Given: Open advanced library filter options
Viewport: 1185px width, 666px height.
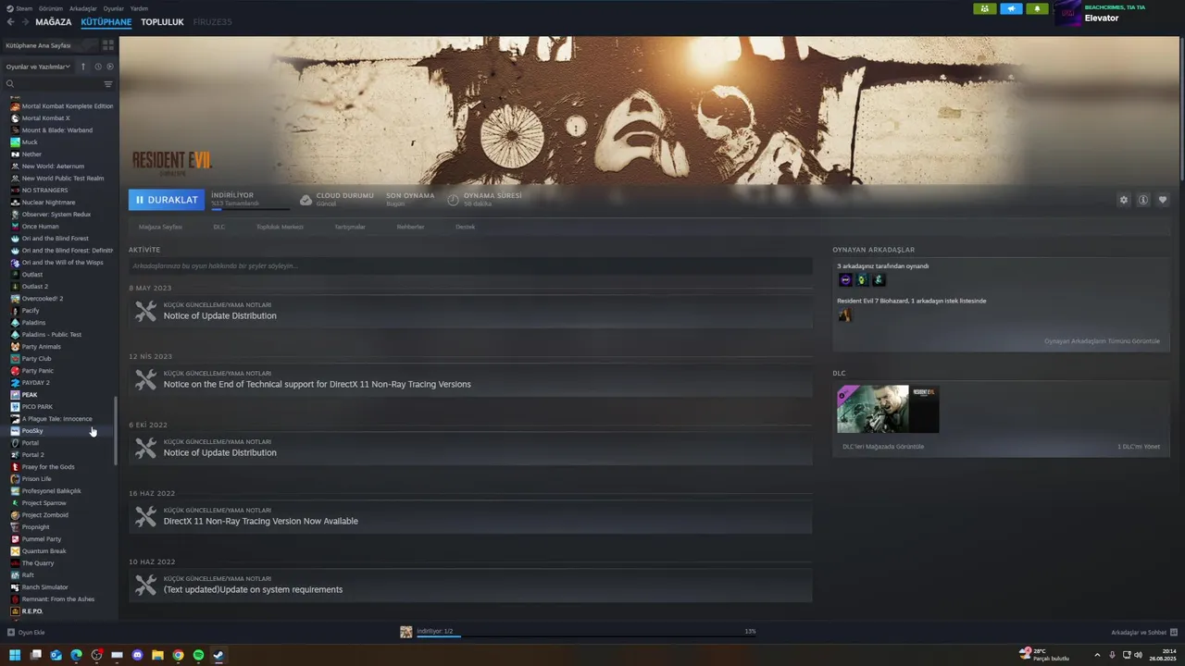Looking at the screenshot, I should (107, 84).
